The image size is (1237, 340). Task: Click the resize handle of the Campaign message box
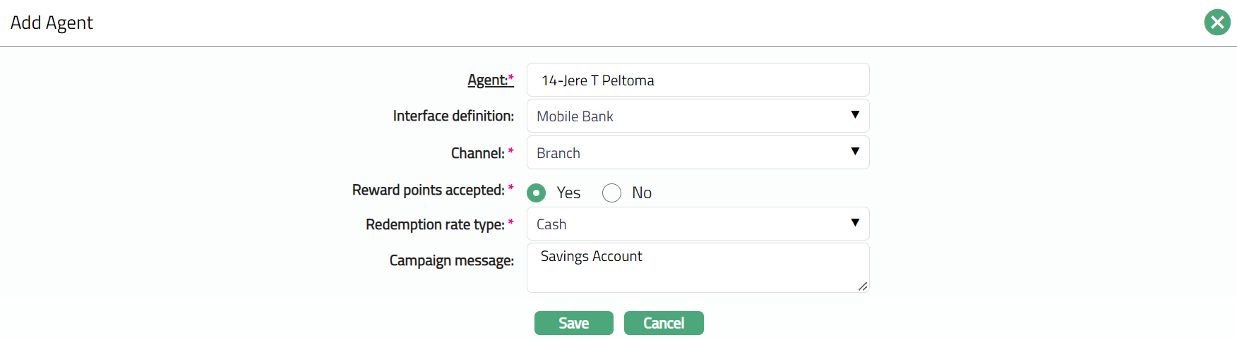pos(863,286)
